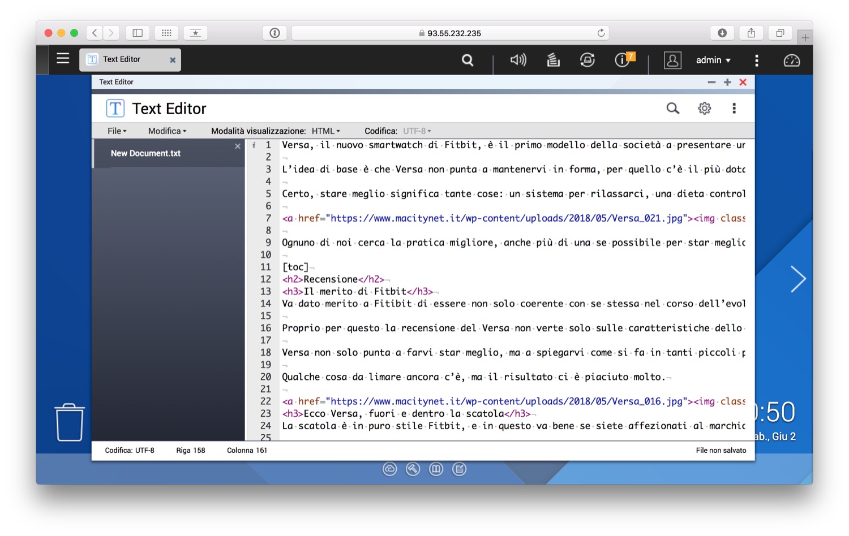Open the event notifications info icon
The width and height of the screenshot is (849, 536).
(623, 60)
